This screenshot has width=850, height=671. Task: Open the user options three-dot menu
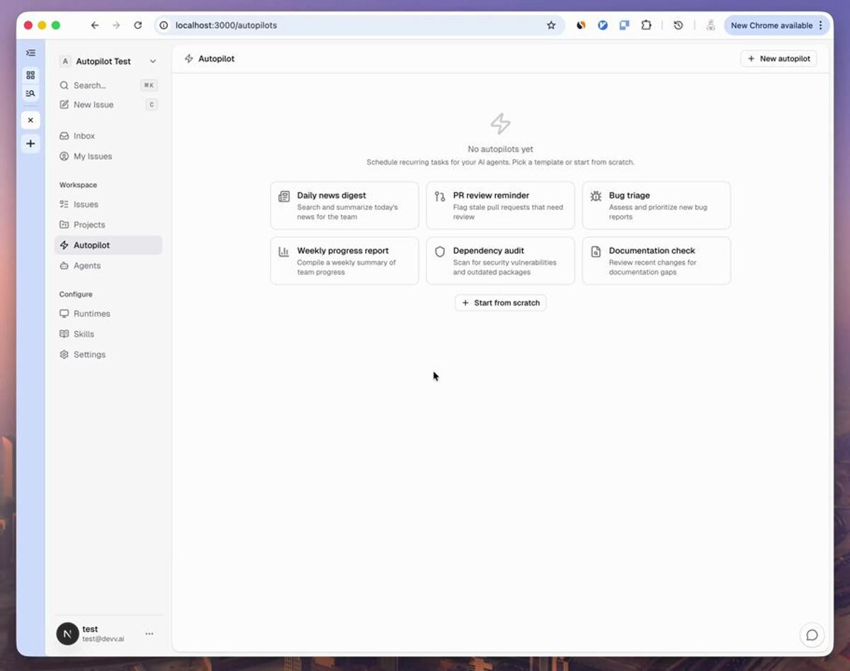click(x=149, y=634)
